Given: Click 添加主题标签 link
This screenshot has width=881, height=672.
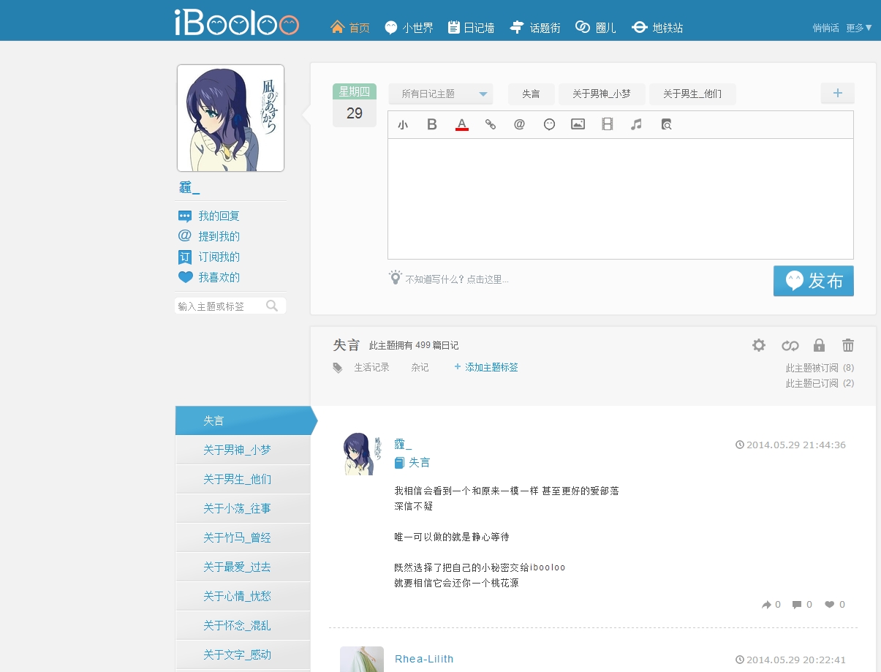Looking at the screenshot, I should point(486,367).
